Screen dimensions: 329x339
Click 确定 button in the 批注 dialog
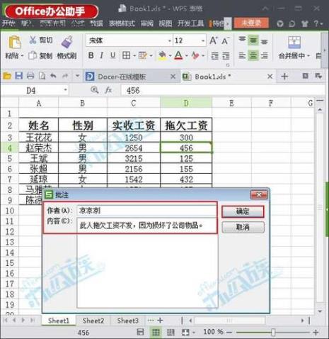pos(243,211)
